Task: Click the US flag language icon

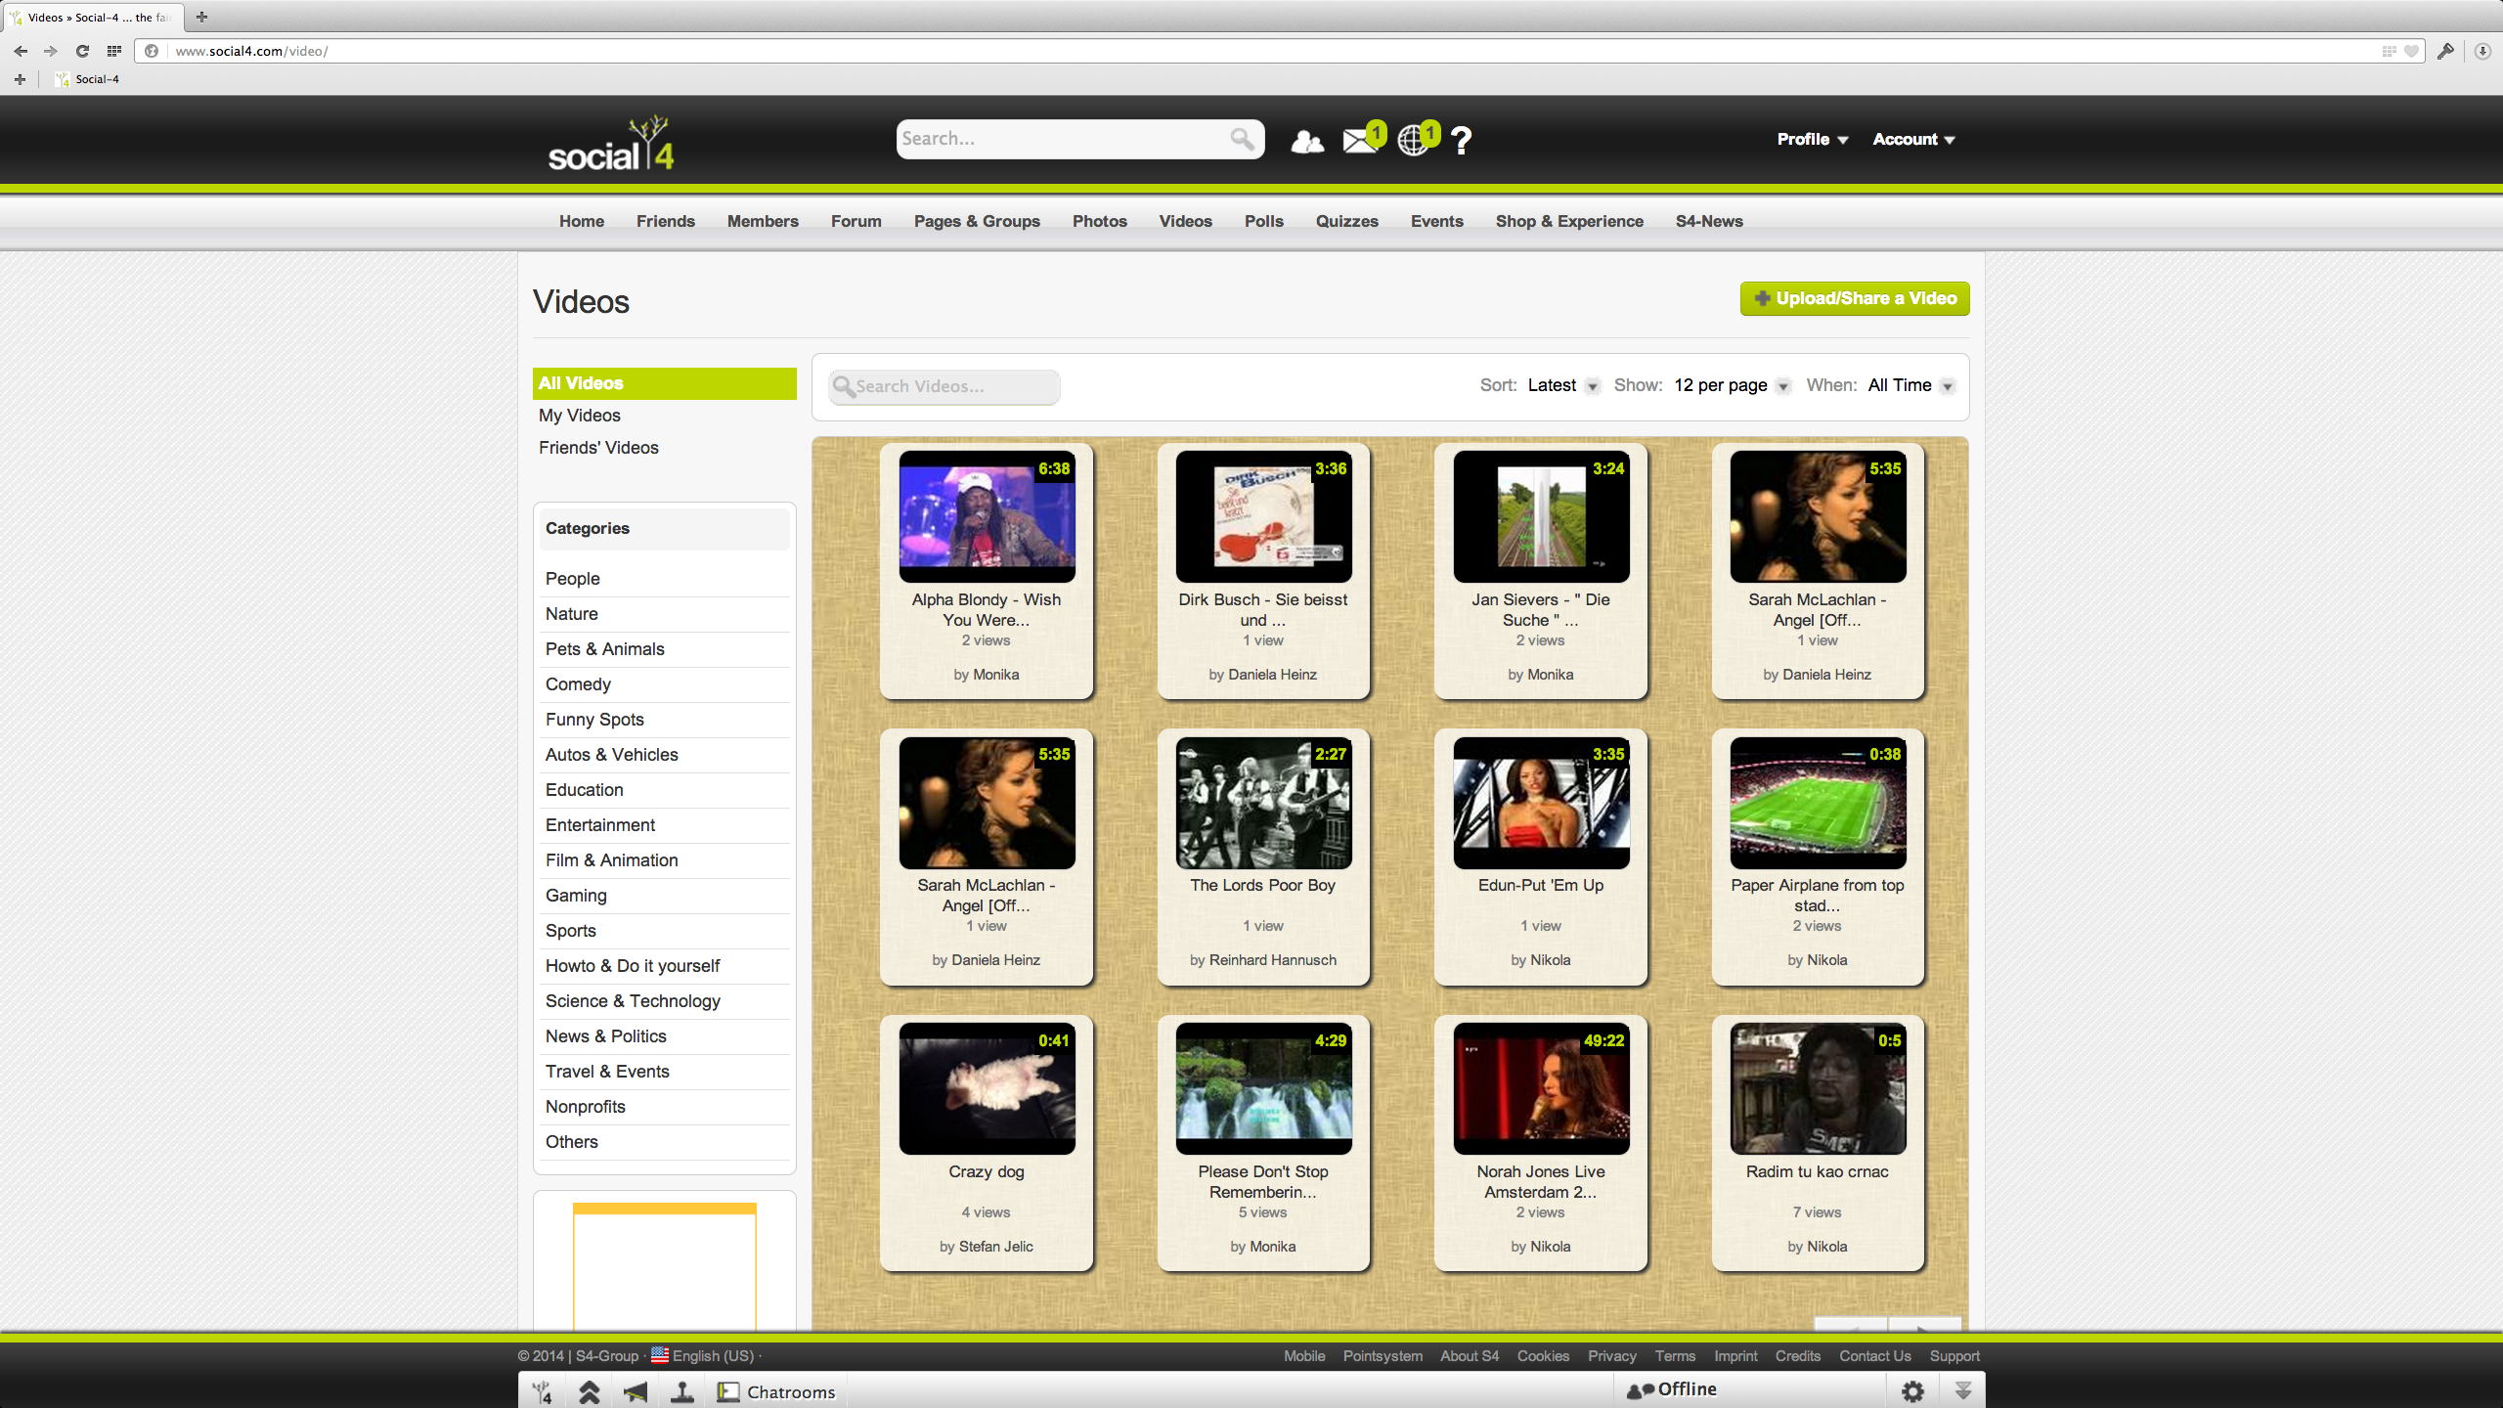Action: 660,1355
